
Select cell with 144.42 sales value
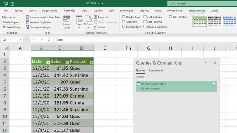[x=60, y=75]
